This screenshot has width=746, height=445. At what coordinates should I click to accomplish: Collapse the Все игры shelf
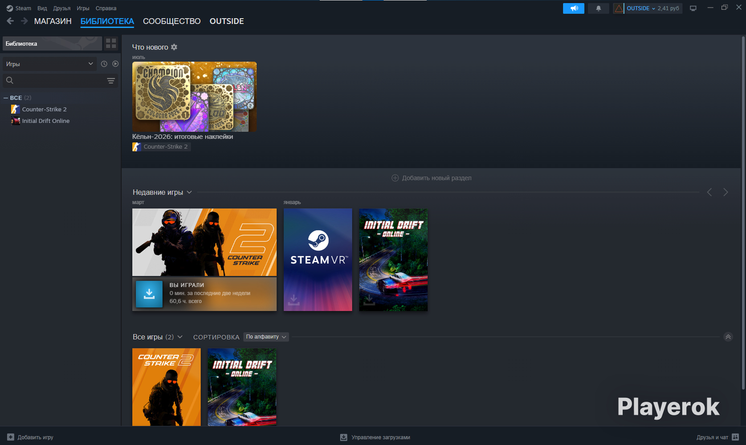[728, 337]
